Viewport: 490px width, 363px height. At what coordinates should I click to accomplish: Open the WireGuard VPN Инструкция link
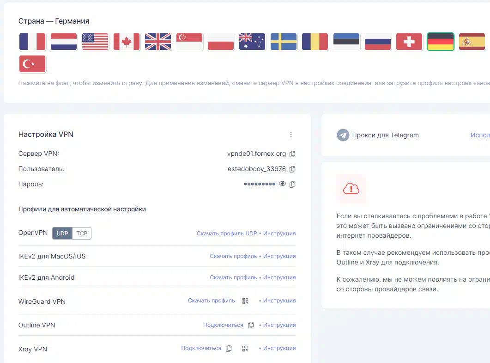pyautogui.click(x=279, y=301)
